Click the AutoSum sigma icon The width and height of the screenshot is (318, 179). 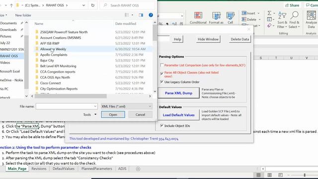pos(269,13)
